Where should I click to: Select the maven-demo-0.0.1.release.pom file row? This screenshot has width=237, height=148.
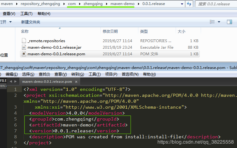(x=110, y=54)
